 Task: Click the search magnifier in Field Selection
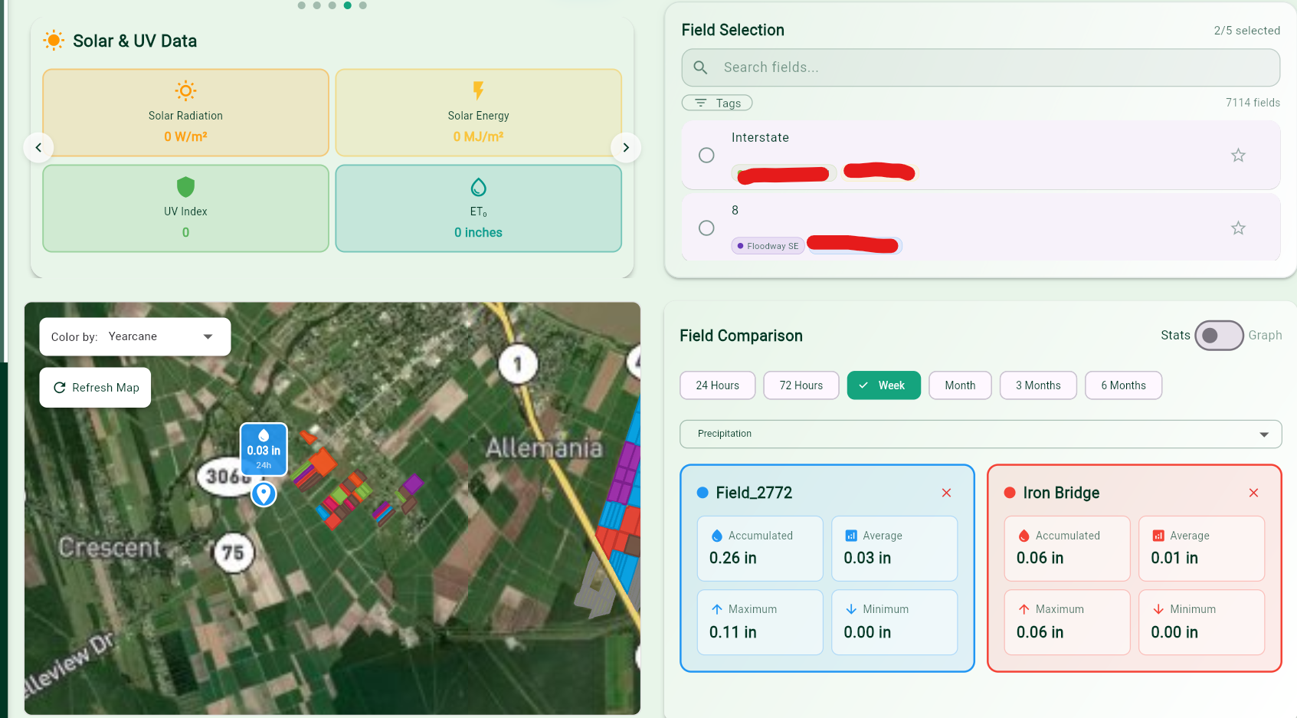point(700,67)
